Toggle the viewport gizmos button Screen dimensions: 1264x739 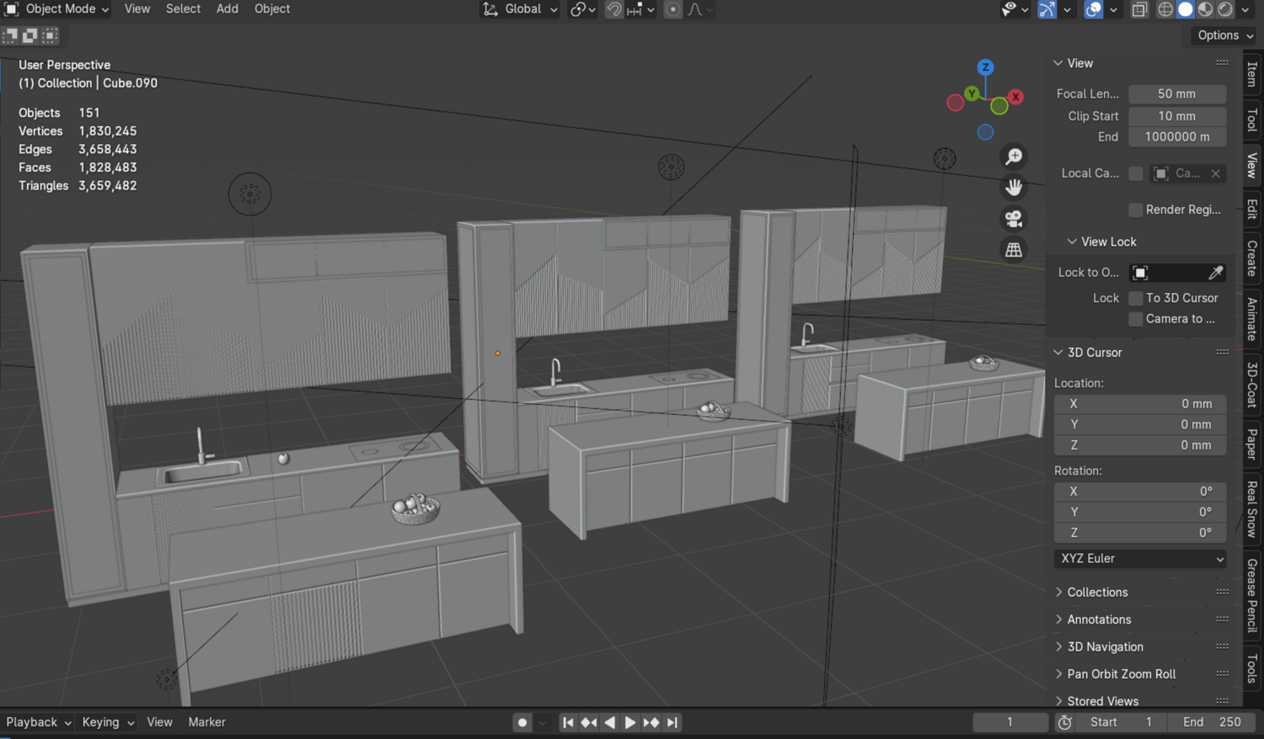pyautogui.click(x=1047, y=9)
